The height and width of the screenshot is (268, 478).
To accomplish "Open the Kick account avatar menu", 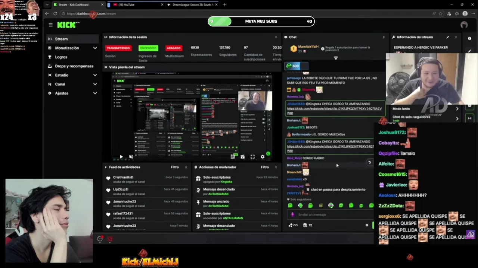I will coord(464,25).
